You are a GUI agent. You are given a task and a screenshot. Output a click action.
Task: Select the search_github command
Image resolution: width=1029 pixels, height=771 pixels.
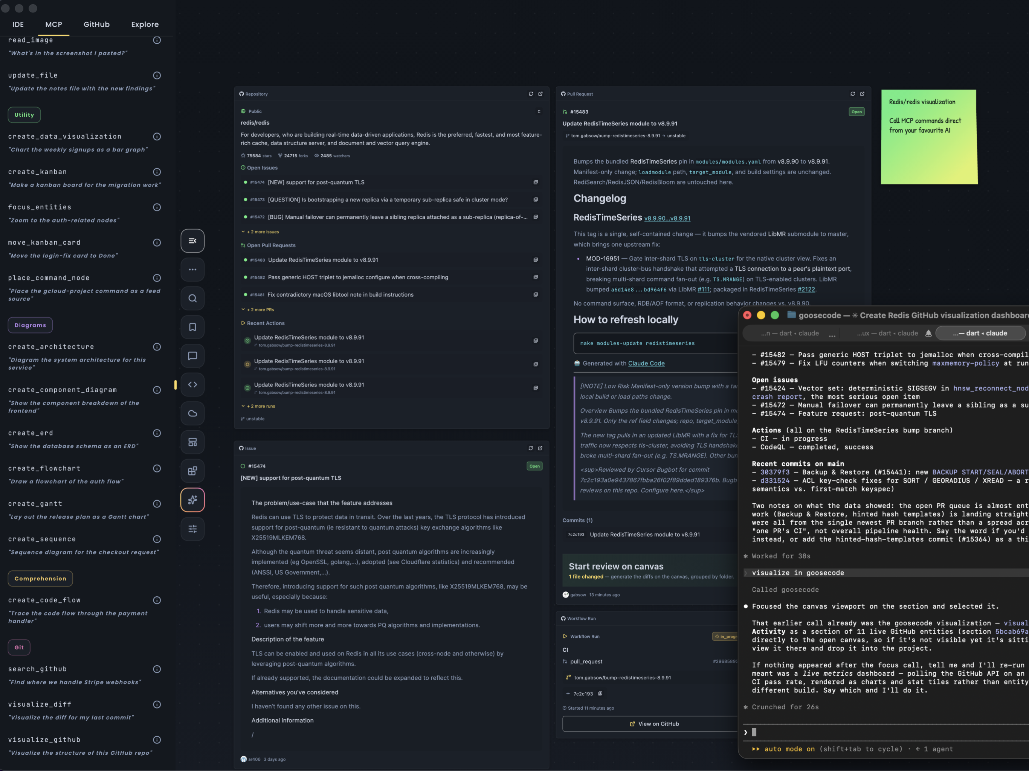click(37, 669)
